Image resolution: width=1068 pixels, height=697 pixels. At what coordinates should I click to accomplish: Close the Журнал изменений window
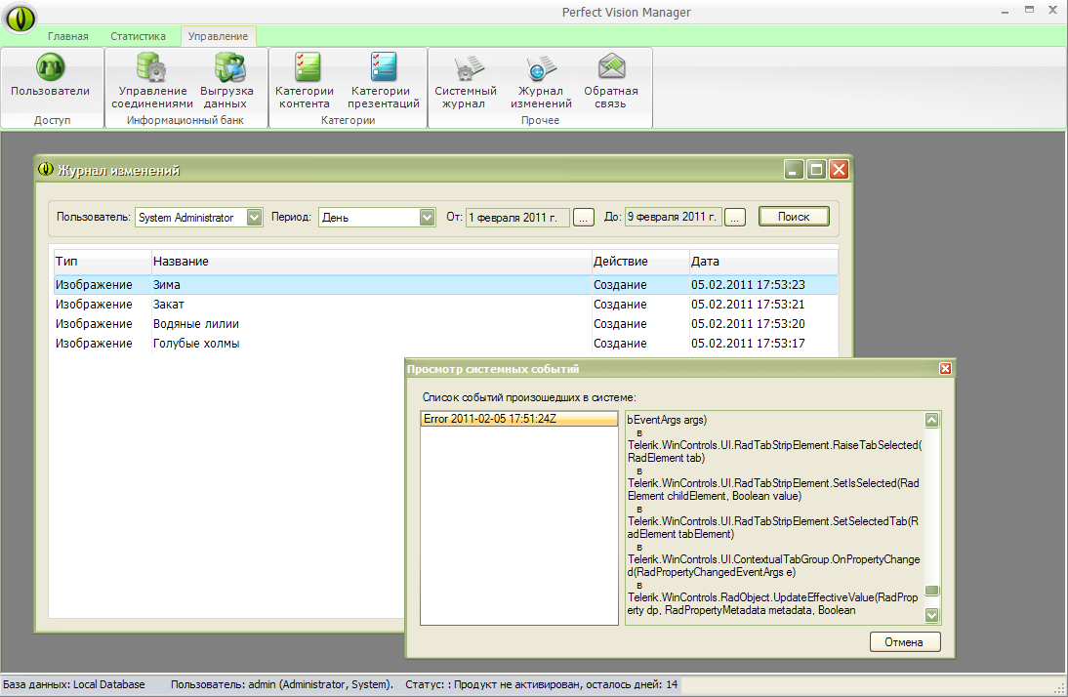tap(840, 169)
